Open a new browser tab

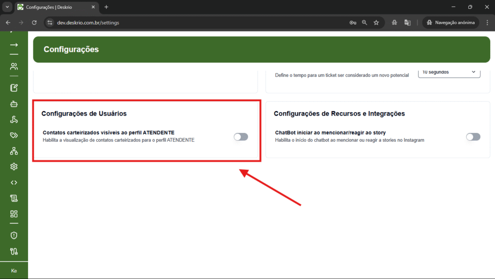[106, 7]
